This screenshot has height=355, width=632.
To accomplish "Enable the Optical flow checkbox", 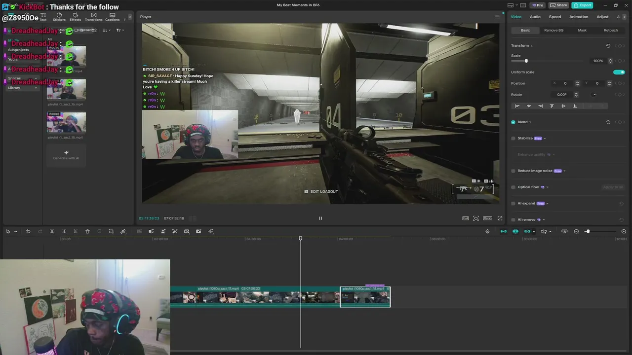I will pyautogui.click(x=513, y=187).
